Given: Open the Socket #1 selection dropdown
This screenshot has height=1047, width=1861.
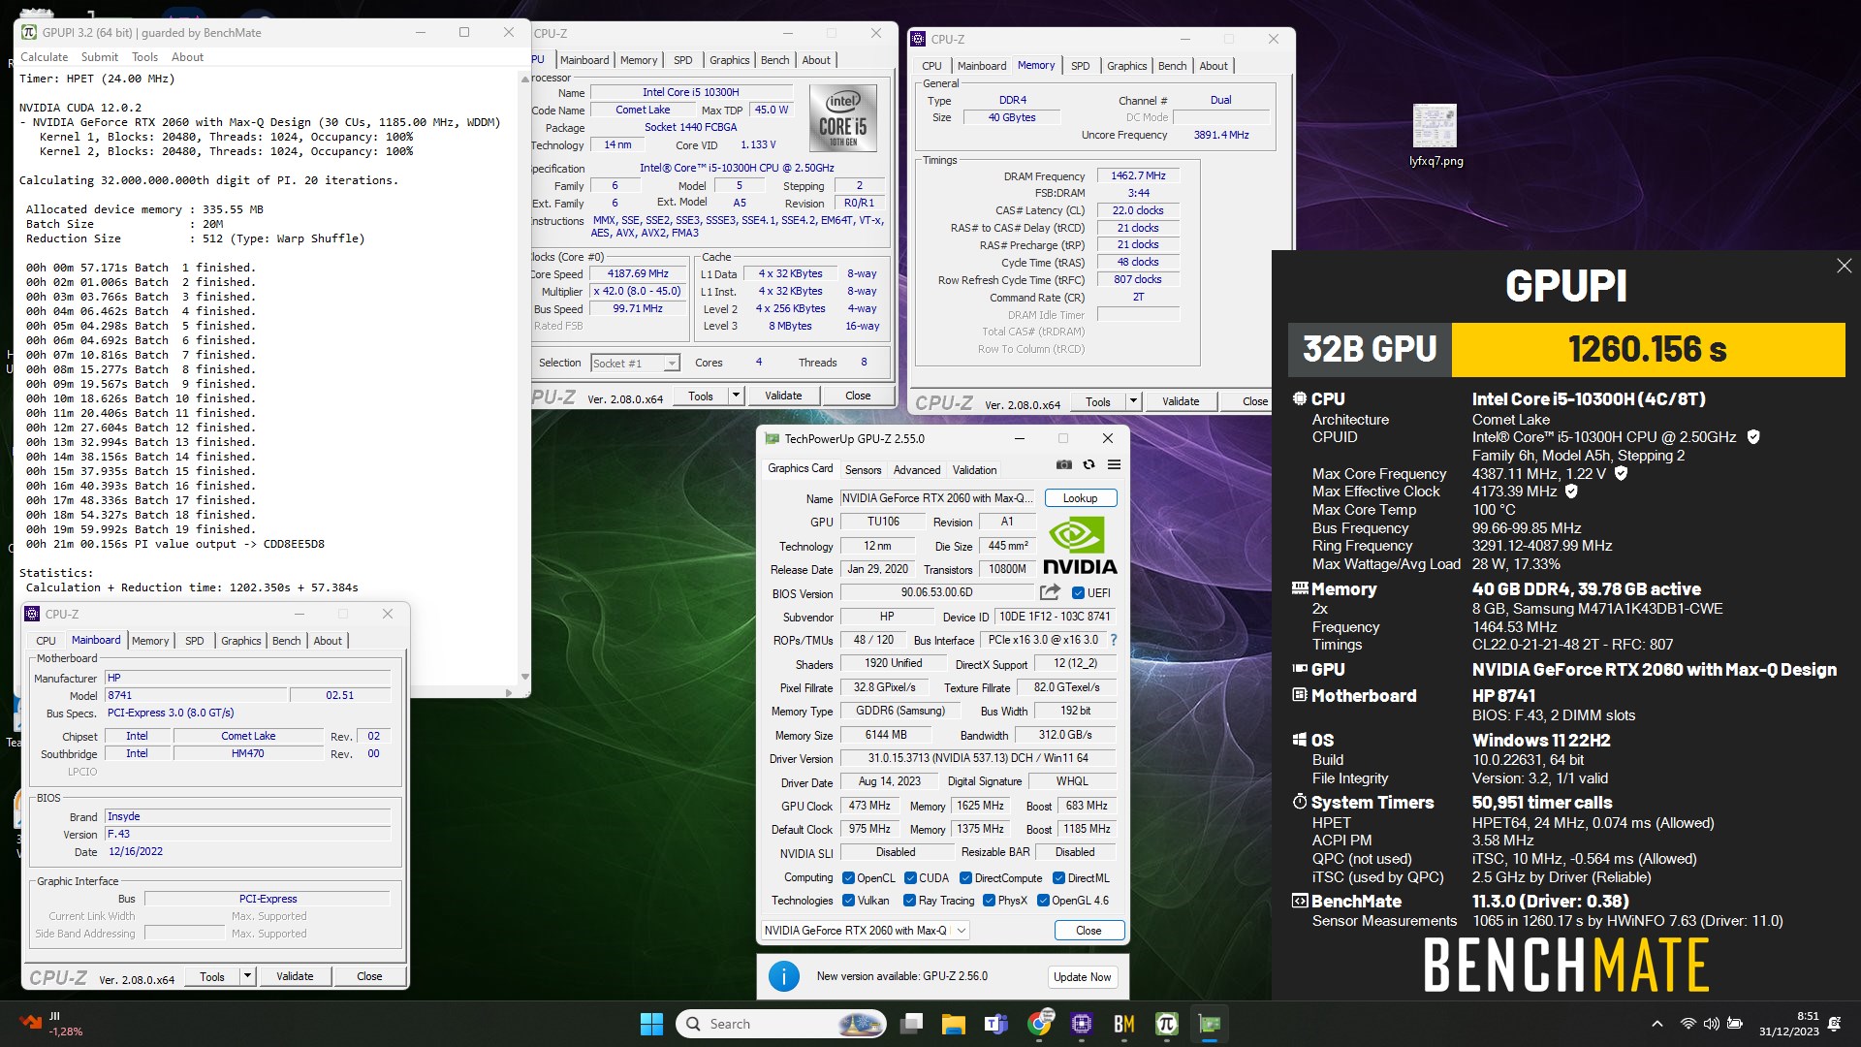Looking at the screenshot, I should point(671,364).
